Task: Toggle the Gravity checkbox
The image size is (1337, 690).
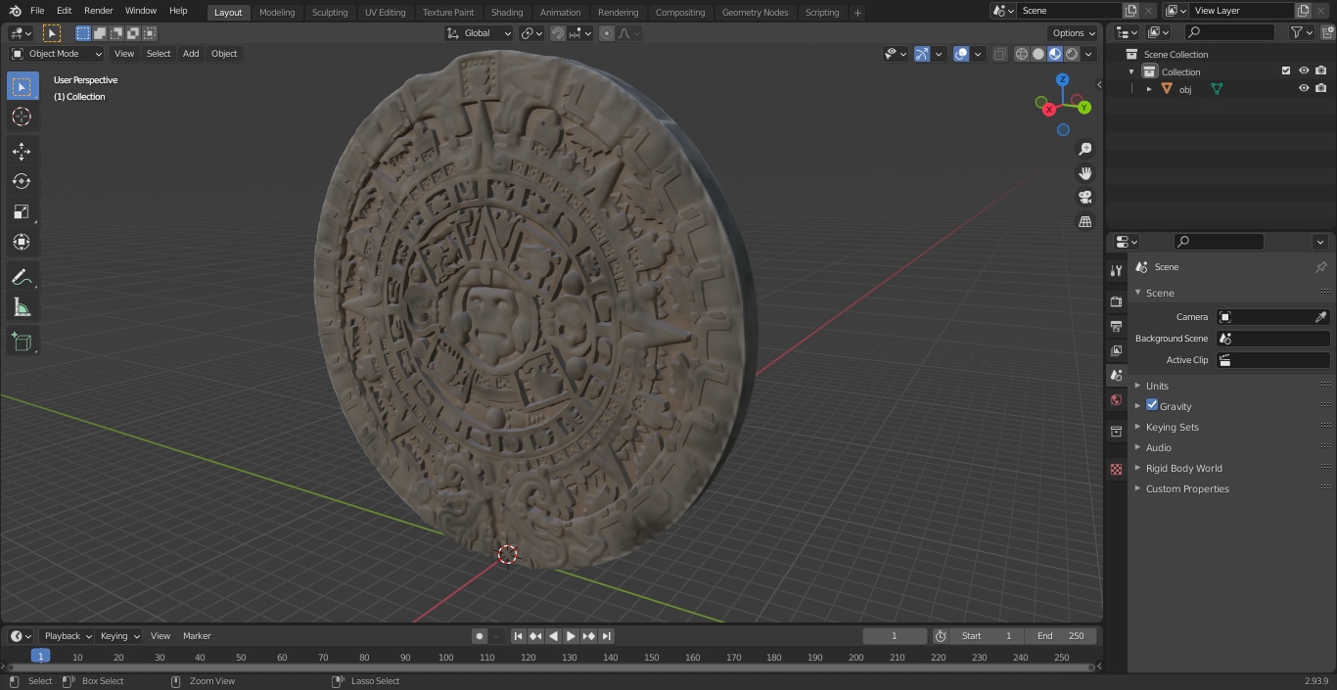Action: coord(1152,405)
